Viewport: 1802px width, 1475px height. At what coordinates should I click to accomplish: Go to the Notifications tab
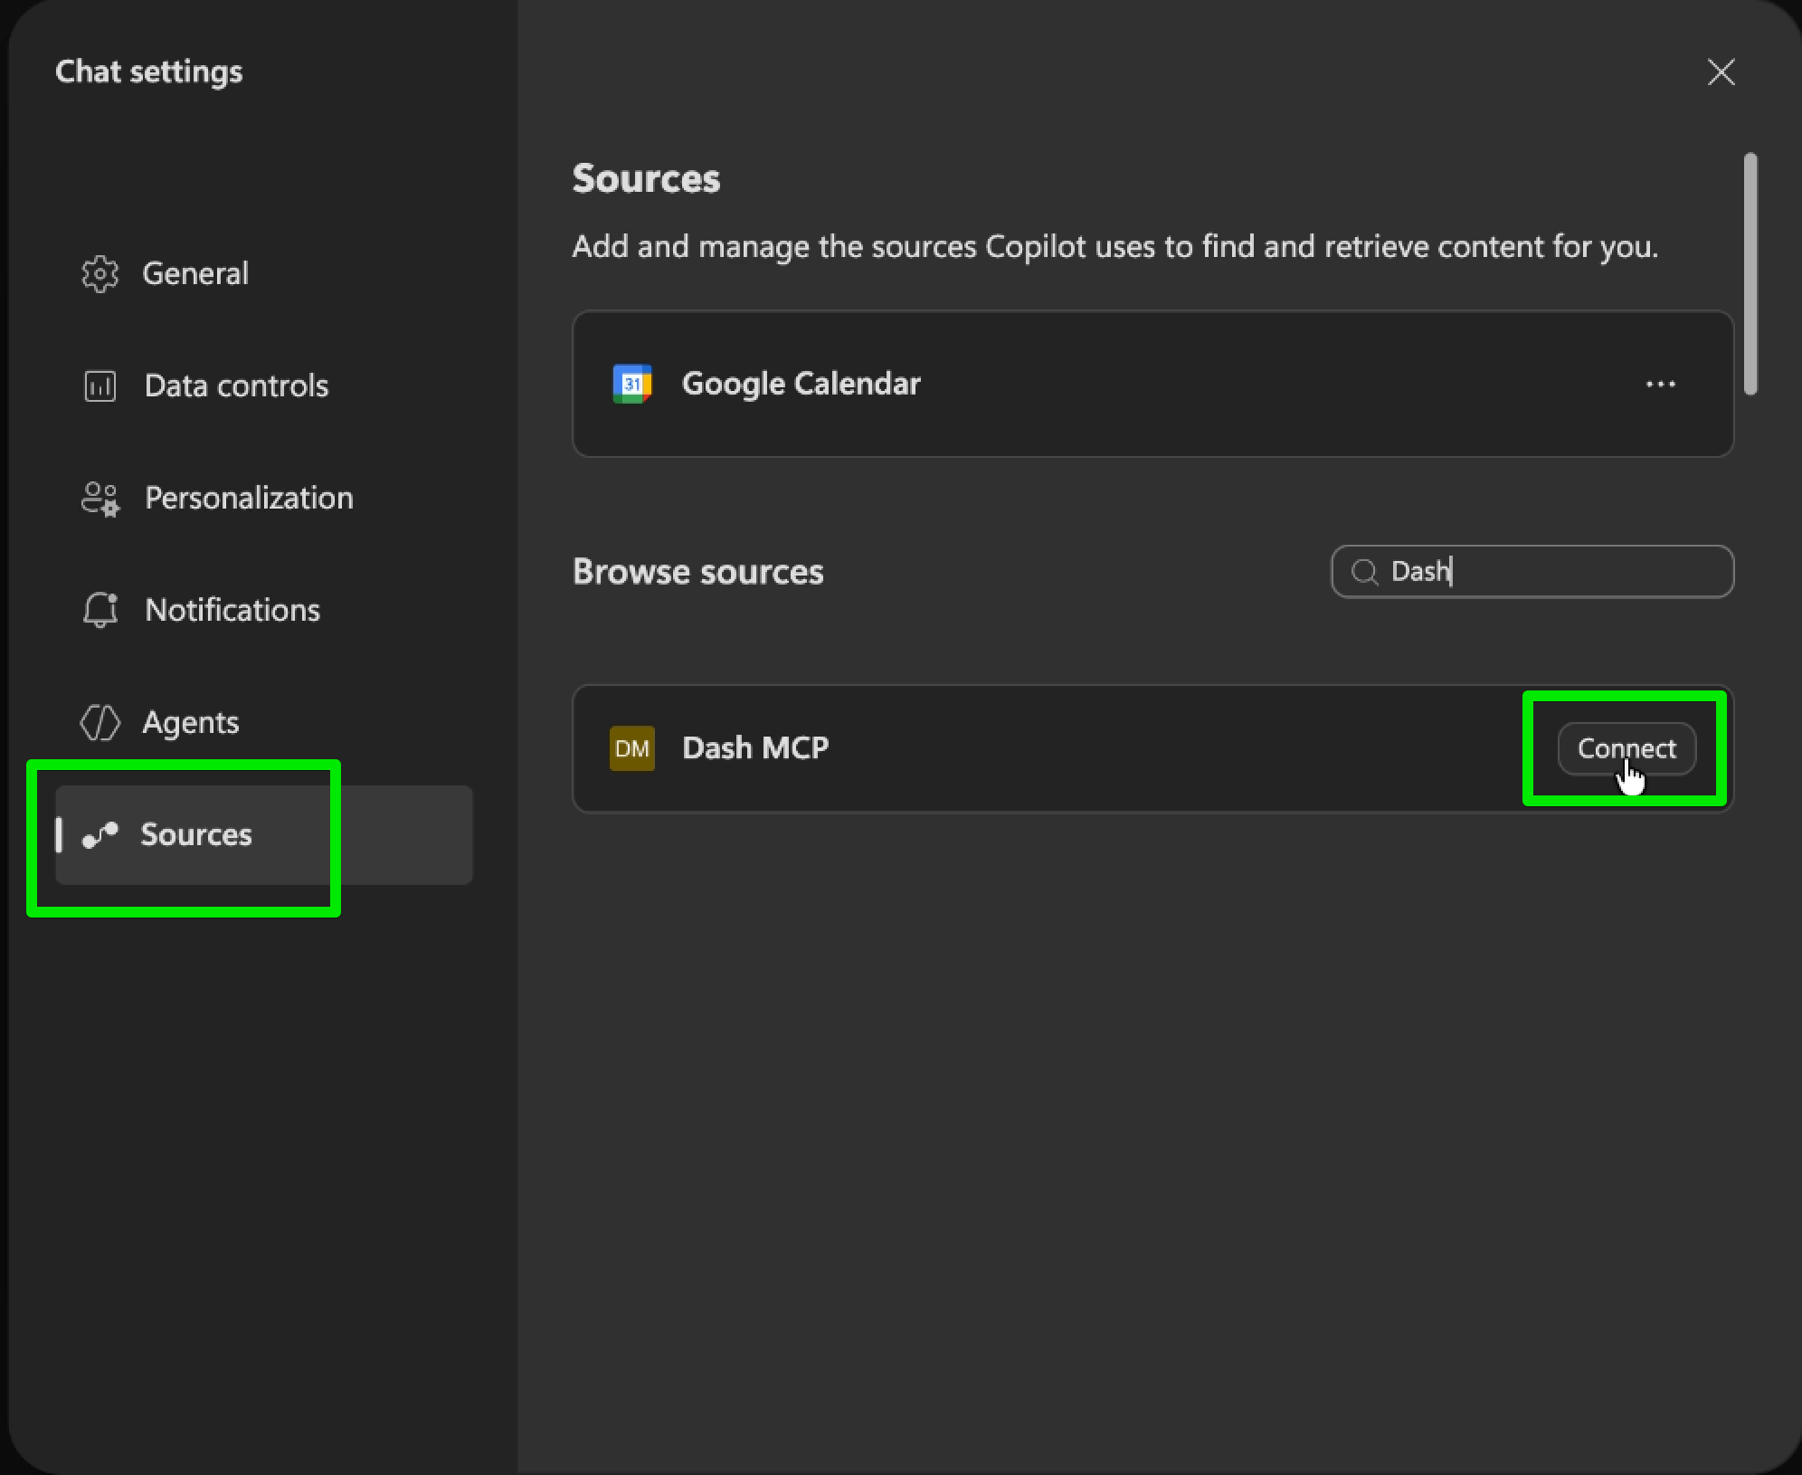pos(262,610)
